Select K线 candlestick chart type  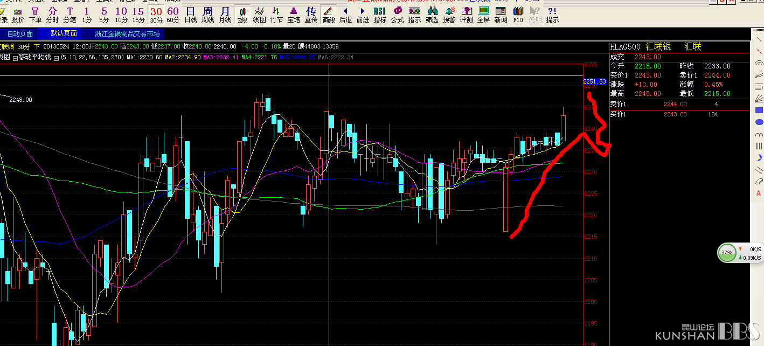(x=242, y=15)
